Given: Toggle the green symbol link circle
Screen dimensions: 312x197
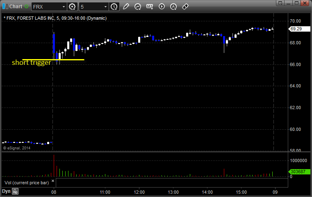Looking at the screenshot, I should coord(27,7).
